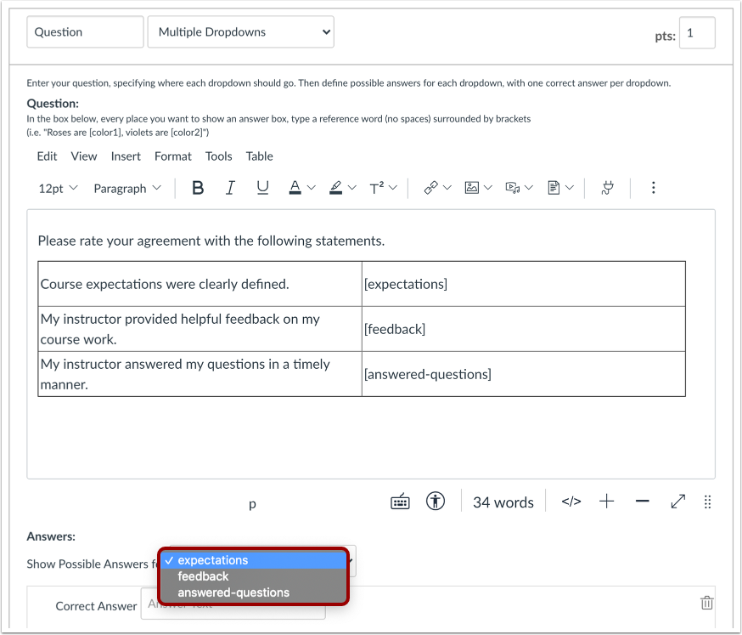The height and width of the screenshot is (635, 742).
Task: Click the insert media icon
Action: [x=513, y=188]
